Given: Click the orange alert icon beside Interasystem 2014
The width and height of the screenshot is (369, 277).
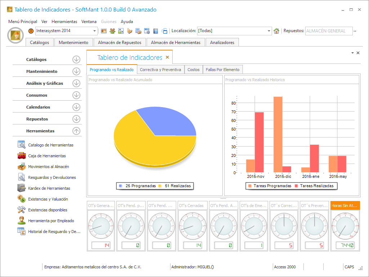Looking at the screenshot, I should pyautogui.click(x=31, y=31).
